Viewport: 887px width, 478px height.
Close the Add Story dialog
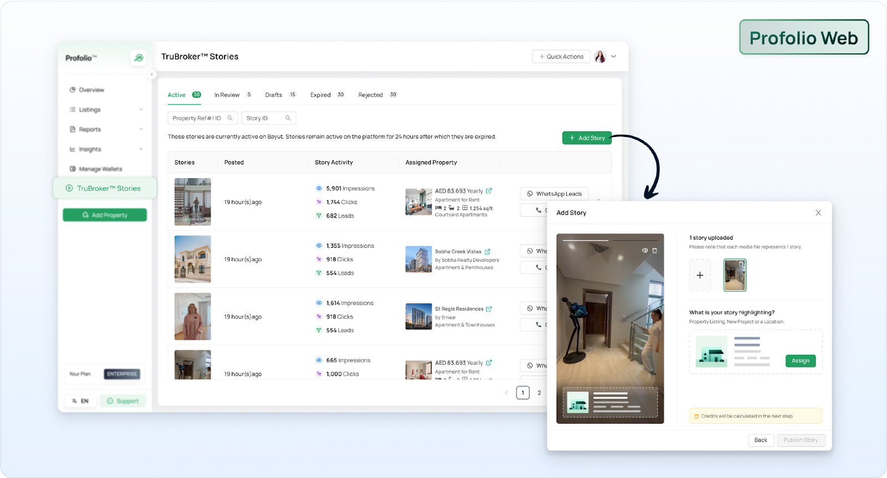point(818,213)
